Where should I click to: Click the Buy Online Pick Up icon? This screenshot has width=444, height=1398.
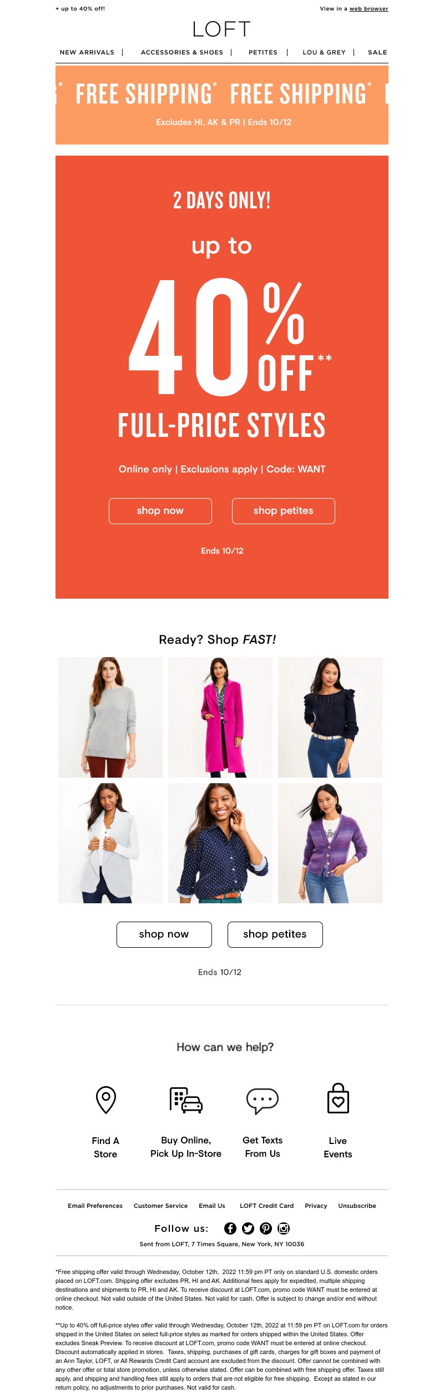click(x=186, y=1100)
